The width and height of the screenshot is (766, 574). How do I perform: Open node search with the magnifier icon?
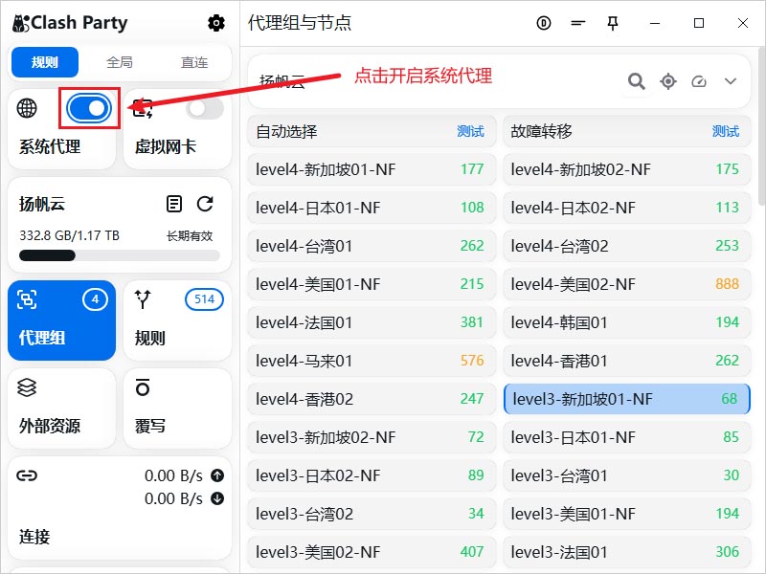point(636,81)
